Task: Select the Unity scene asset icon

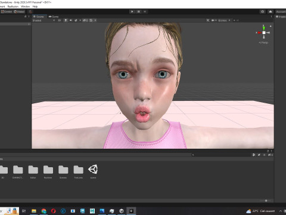Action: click(93, 171)
